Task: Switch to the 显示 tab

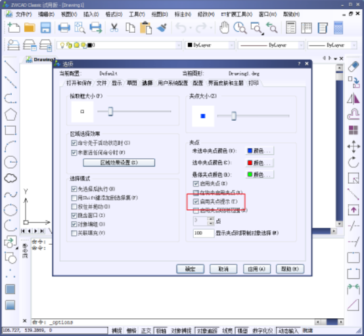Action: click(116, 83)
